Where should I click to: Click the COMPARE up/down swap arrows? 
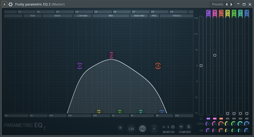point(188,127)
